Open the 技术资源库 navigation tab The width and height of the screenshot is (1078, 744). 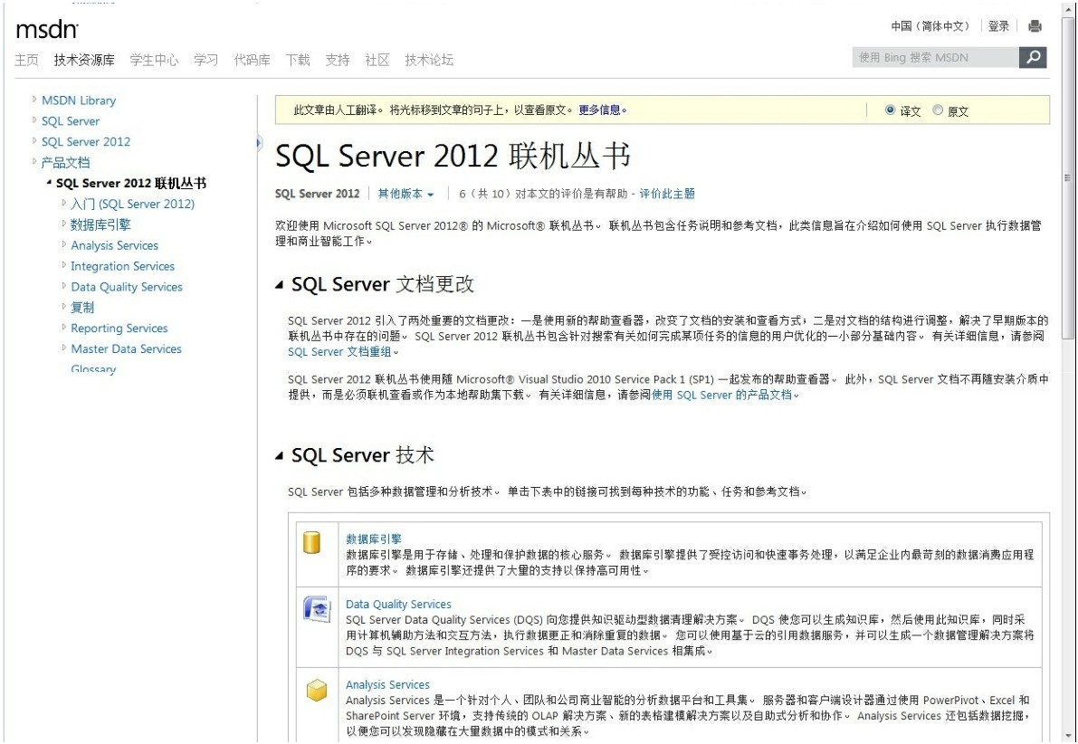click(84, 61)
